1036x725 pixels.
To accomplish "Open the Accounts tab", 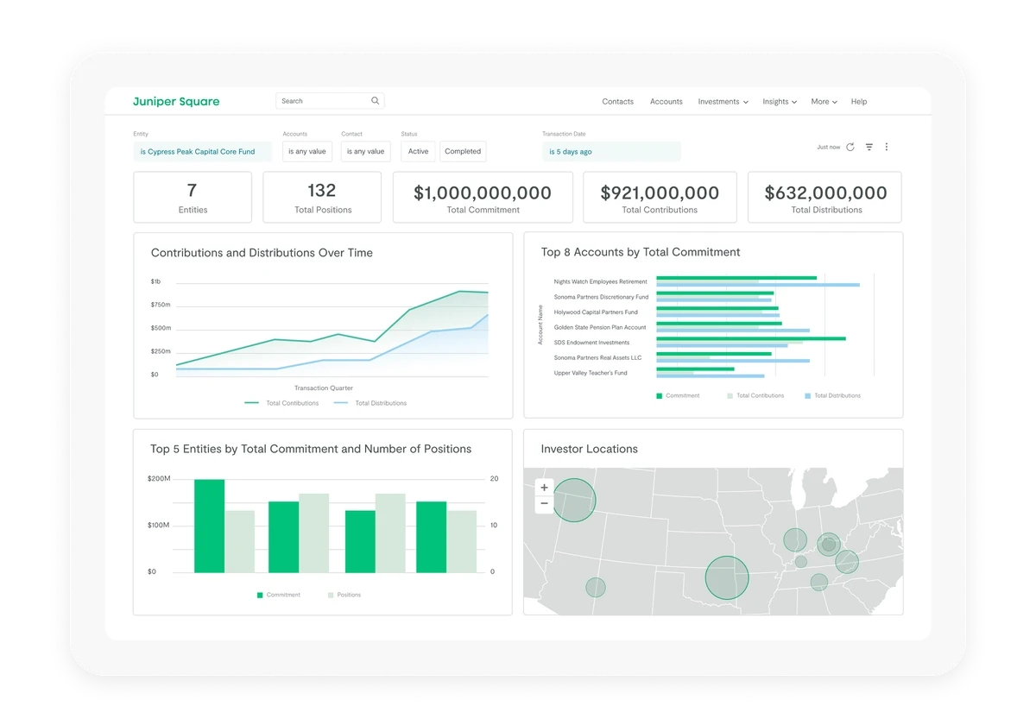I will pyautogui.click(x=666, y=101).
